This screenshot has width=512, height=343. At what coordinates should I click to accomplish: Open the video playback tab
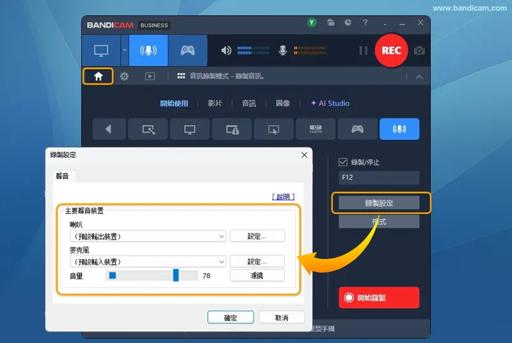pos(150,76)
